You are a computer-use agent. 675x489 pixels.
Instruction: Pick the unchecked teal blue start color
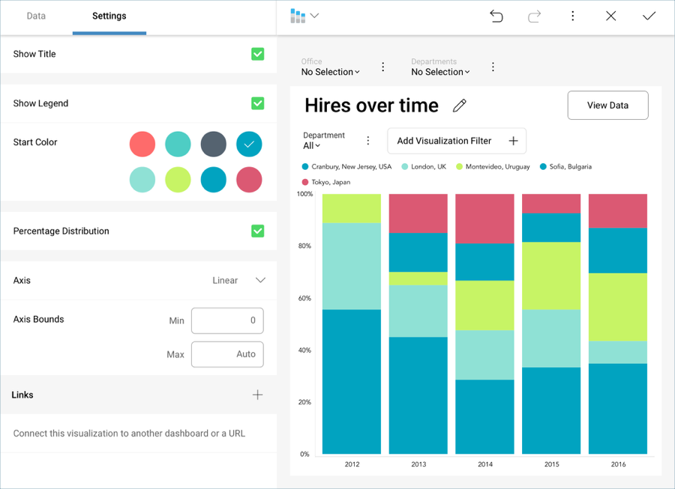pos(214,180)
